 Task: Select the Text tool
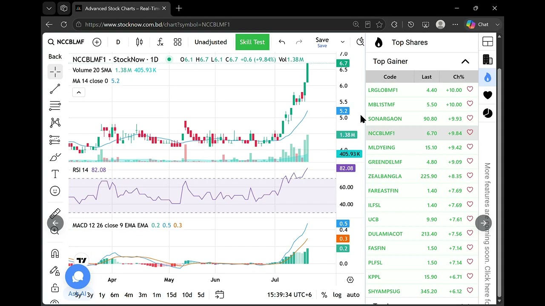click(x=55, y=174)
